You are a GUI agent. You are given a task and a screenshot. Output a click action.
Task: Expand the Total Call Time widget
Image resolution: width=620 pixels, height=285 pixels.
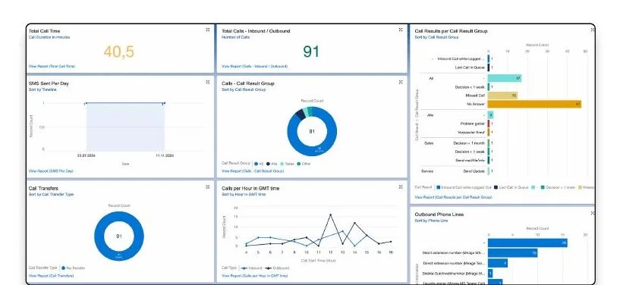(208, 30)
